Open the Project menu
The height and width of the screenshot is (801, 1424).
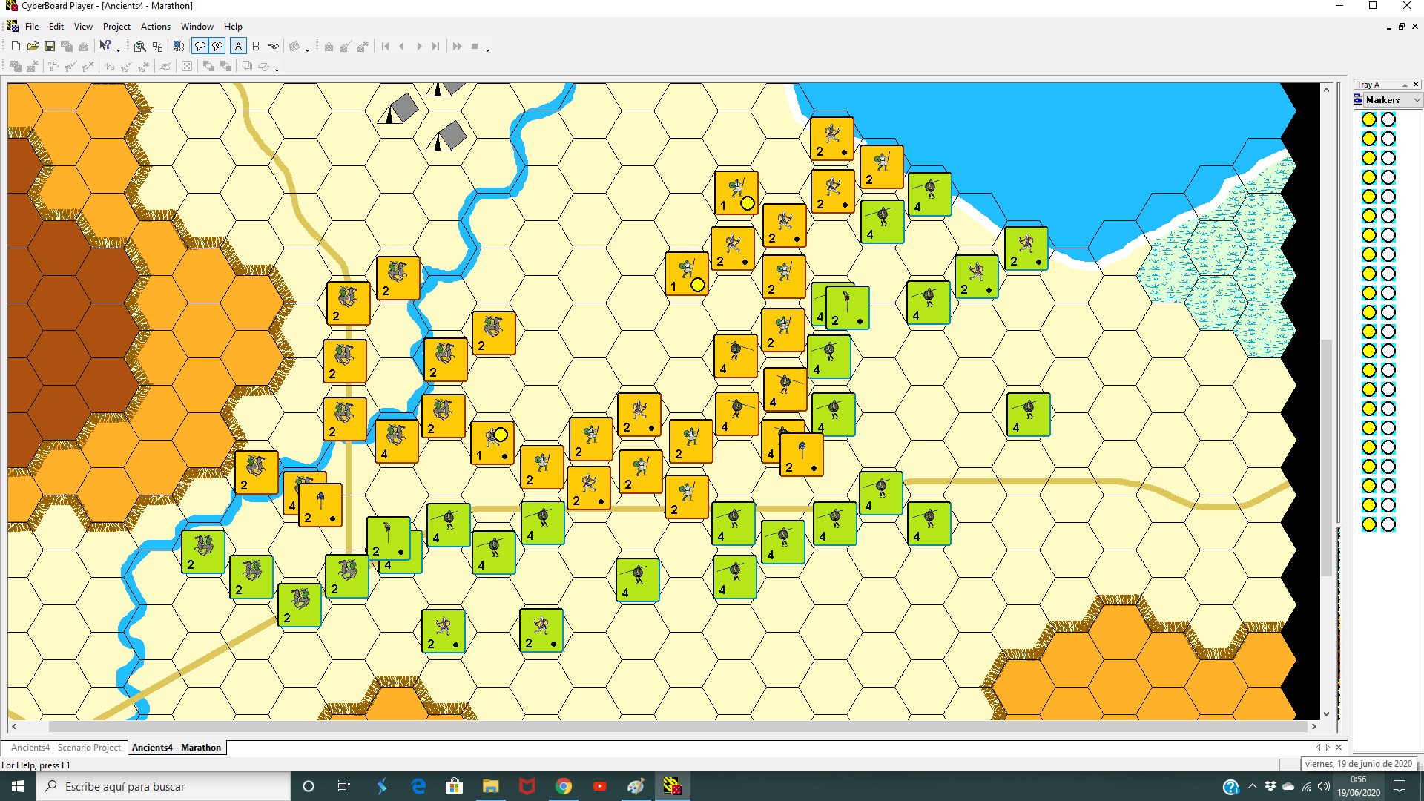[x=116, y=26]
